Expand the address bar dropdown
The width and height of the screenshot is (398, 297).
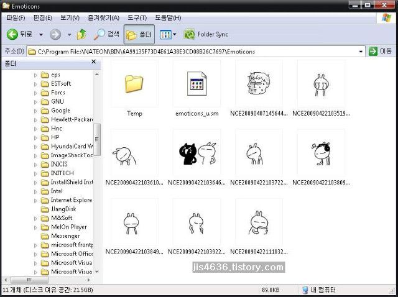pyautogui.click(x=361, y=52)
